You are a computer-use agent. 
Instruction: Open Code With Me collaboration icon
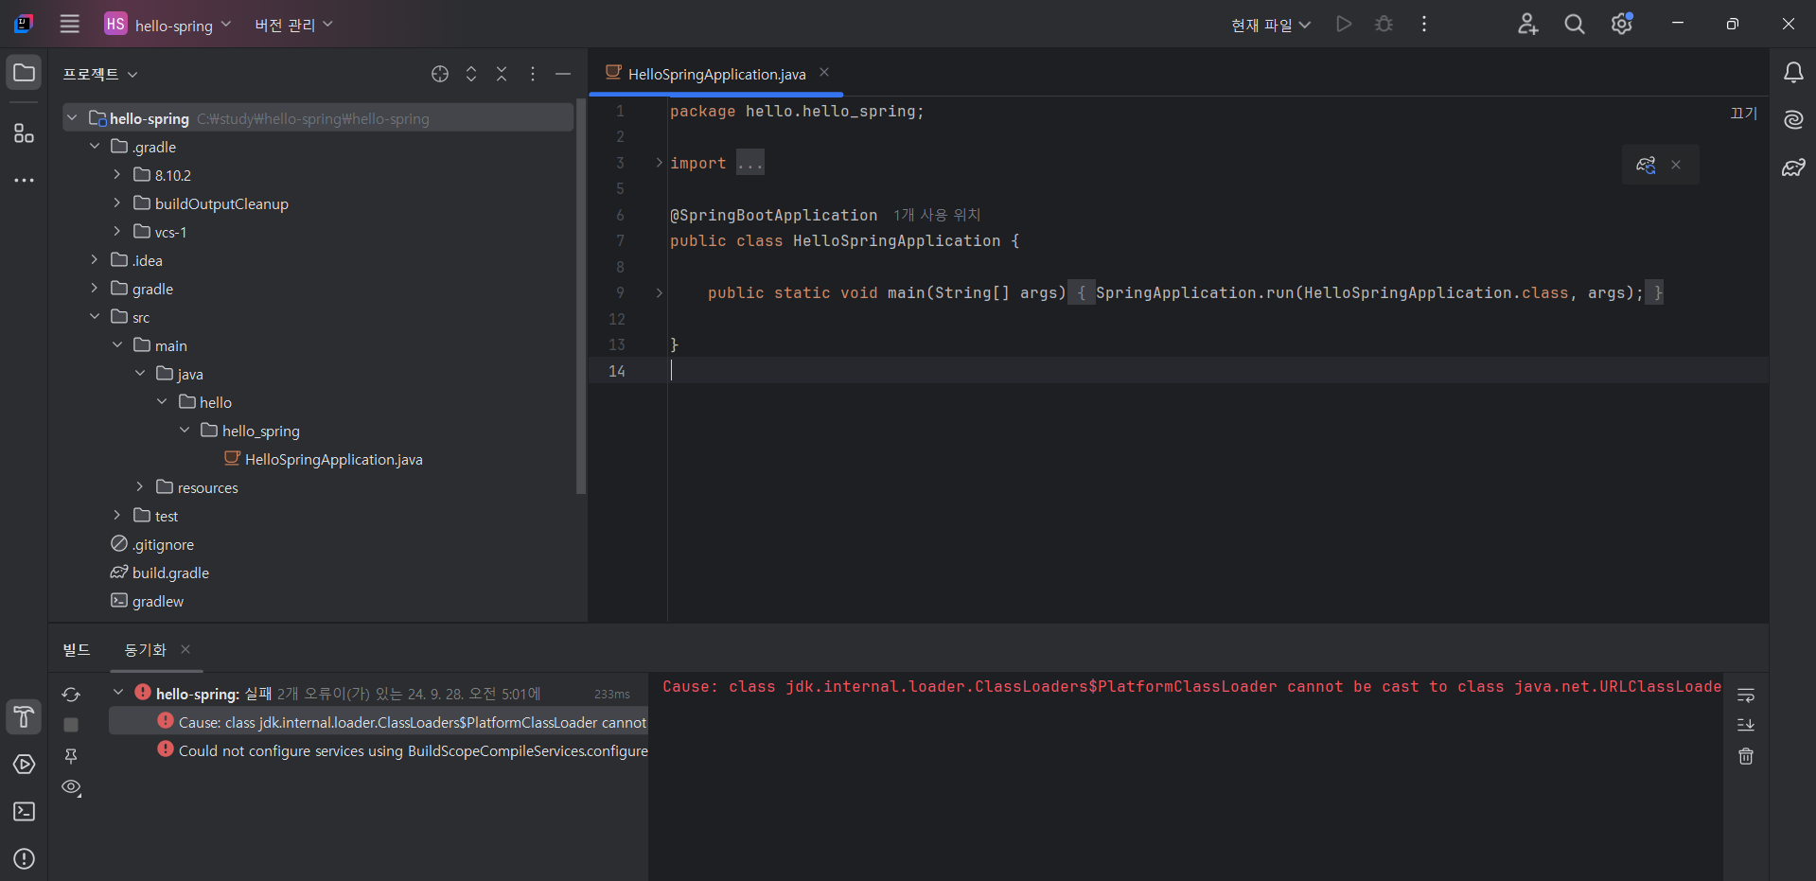click(x=1527, y=24)
